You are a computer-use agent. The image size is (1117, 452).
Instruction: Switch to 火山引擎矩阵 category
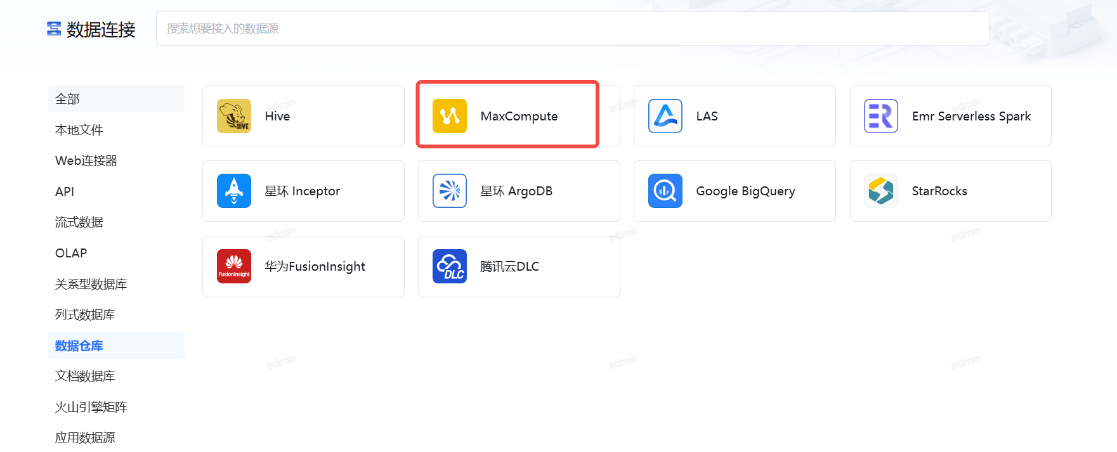coord(117,407)
